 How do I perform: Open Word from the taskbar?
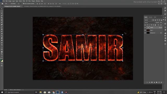pos(62,92)
